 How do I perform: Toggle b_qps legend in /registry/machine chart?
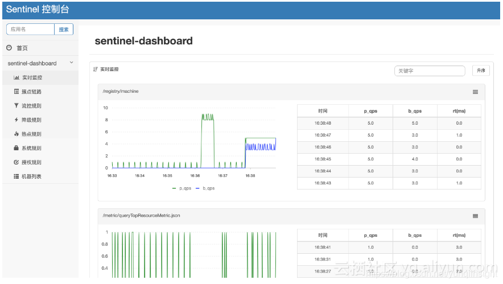pos(205,188)
